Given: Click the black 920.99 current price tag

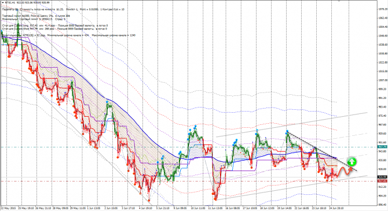Looking at the screenshot, I should pos(382,177).
